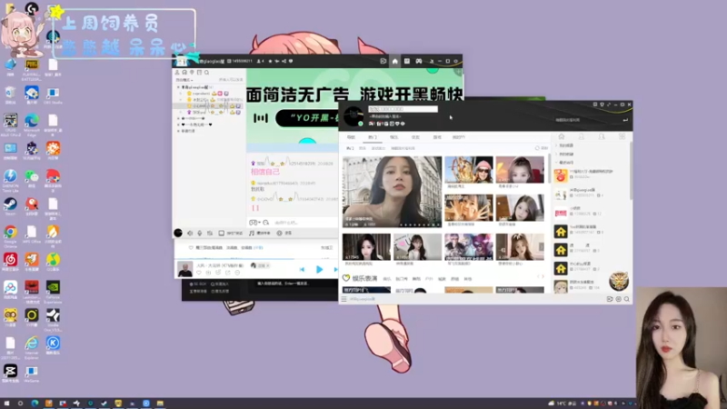Image resolution: width=727 pixels, height=409 pixels.
Task: Switch to the 游戏 tab in YY main window
Action: [437, 137]
